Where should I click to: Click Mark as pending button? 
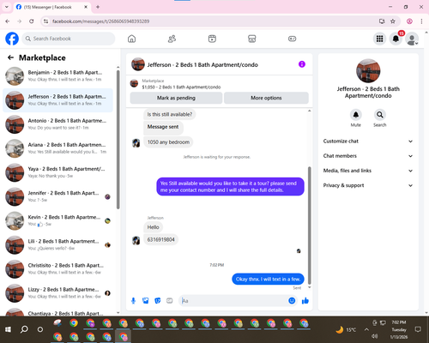[x=176, y=98]
